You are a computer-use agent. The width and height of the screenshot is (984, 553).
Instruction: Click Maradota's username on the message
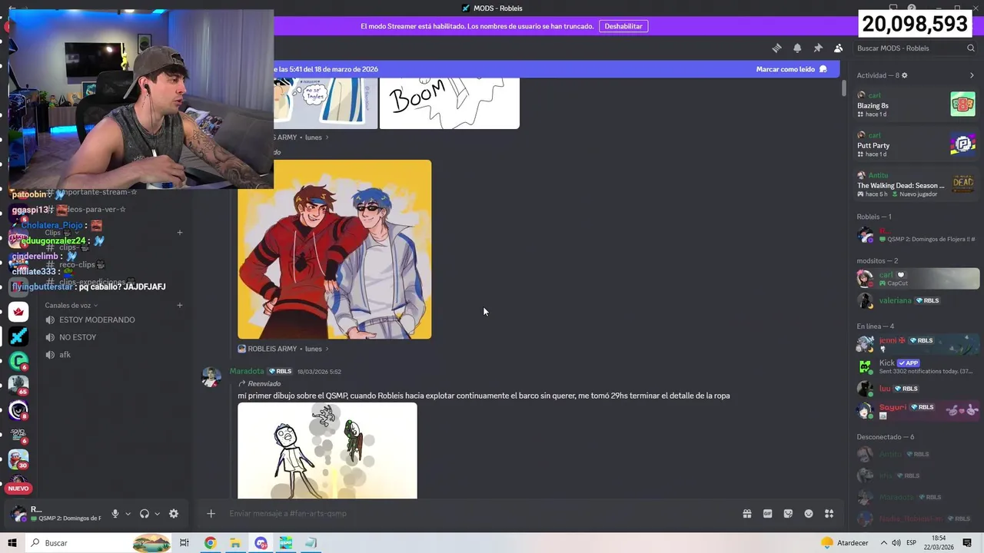point(246,371)
